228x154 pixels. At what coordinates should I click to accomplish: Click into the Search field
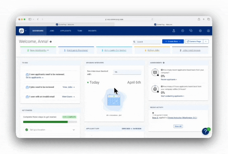pyautogui.click(x=147, y=42)
